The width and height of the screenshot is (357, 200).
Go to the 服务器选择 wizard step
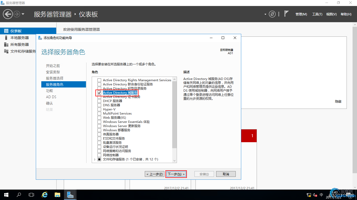coord(55,78)
